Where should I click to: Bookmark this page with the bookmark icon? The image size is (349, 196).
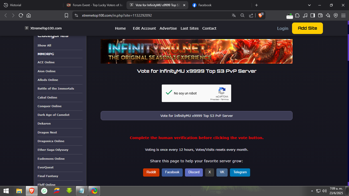(x=66, y=16)
